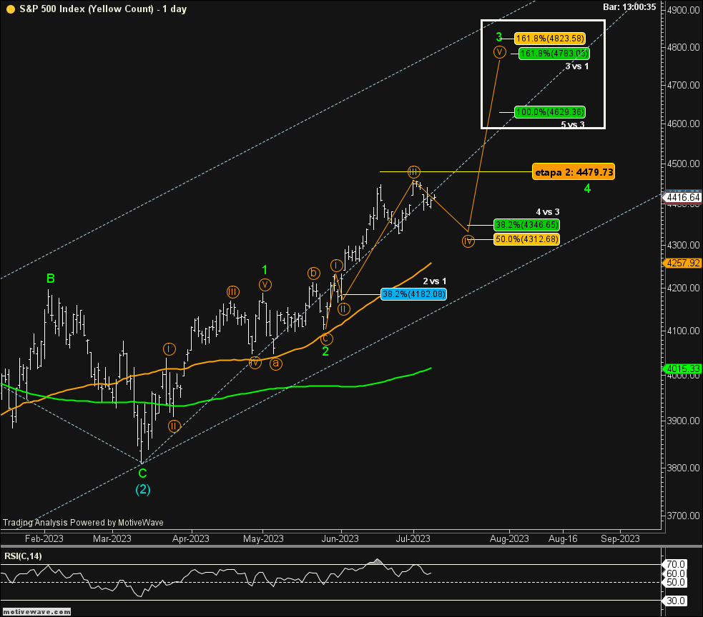Click the Apr-2023 date axis label
This screenshot has width=703, height=617.
[190, 538]
